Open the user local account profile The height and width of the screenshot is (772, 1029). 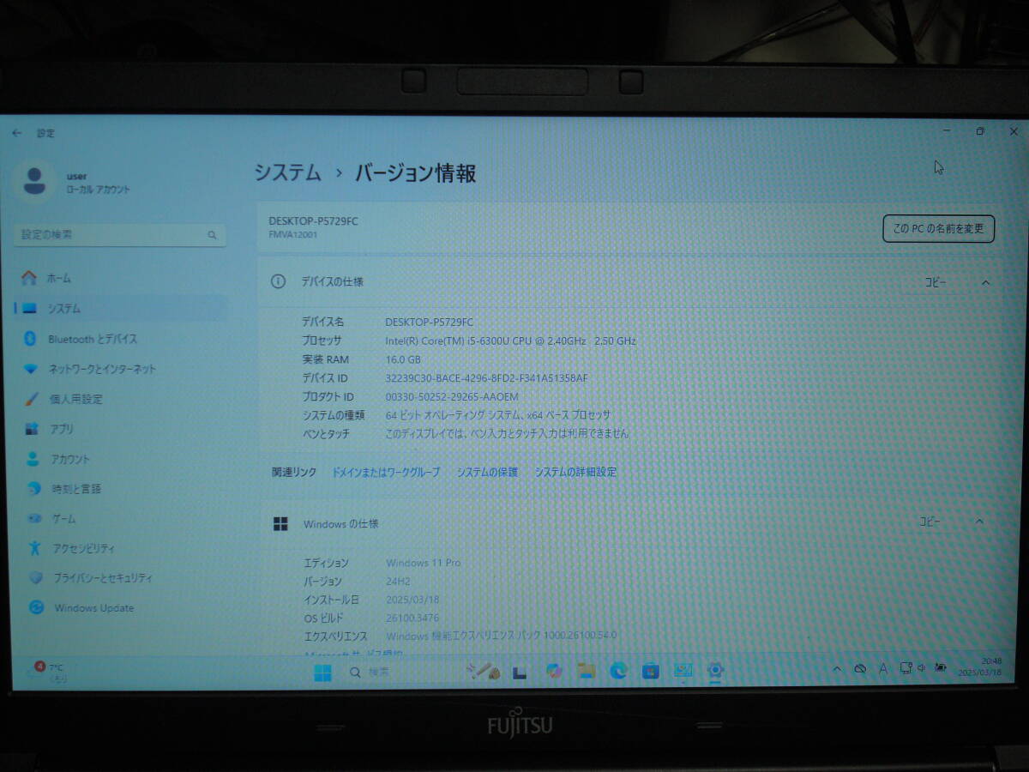(x=75, y=182)
